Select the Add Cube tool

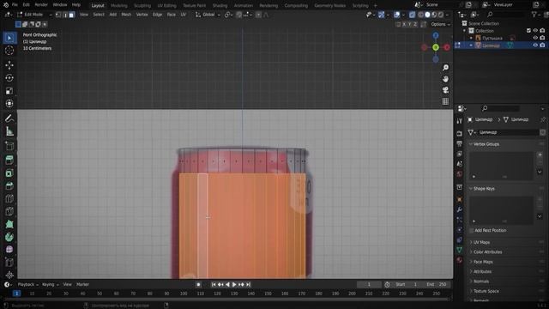pos(9,146)
